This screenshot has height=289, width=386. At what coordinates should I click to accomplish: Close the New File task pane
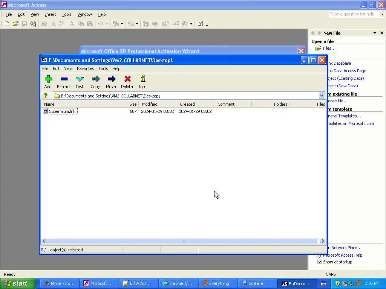(382, 33)
